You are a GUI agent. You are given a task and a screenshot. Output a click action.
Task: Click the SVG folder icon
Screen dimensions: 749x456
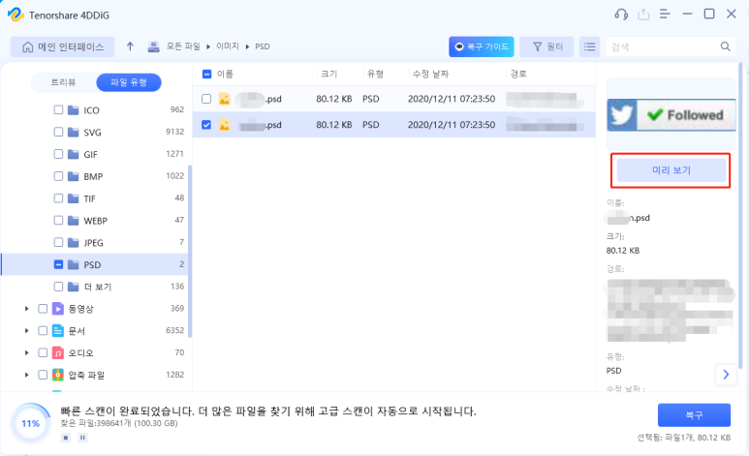[x=73, y=133]
